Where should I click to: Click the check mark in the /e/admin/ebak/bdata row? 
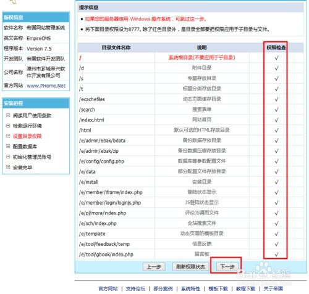coord(276,141)
